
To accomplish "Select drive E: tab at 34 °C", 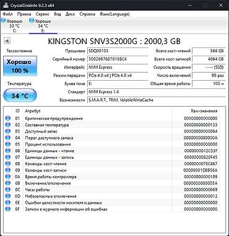I will (43, 25).
